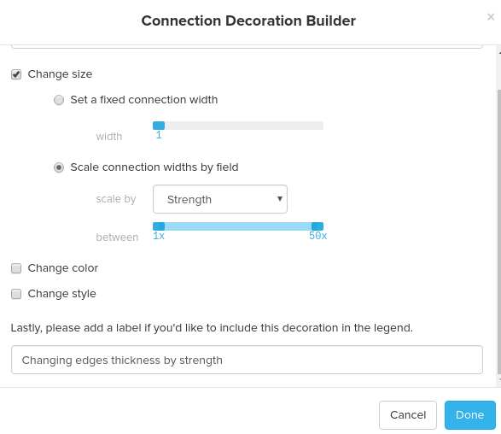Click the Done button

point(470,415)
